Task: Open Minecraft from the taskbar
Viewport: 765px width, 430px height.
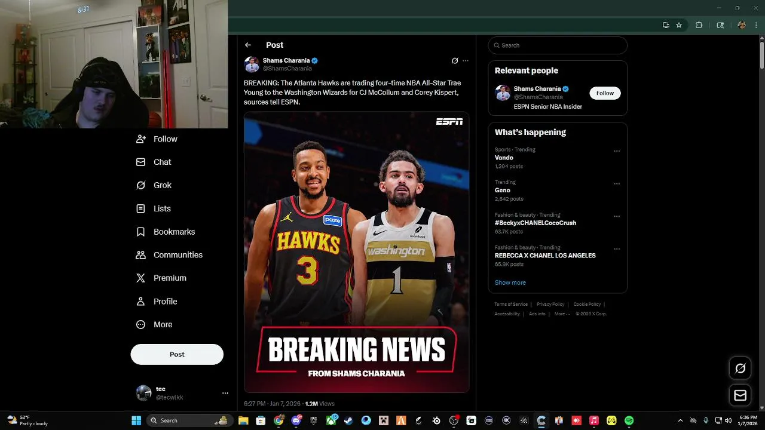Action: pyautogui.click(x=384, y=420)
